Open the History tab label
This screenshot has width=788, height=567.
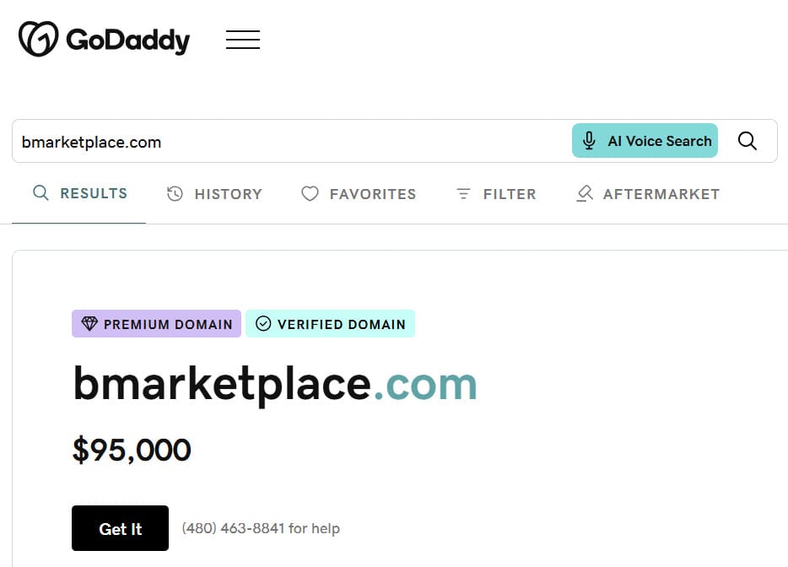(x=228, y=194)
